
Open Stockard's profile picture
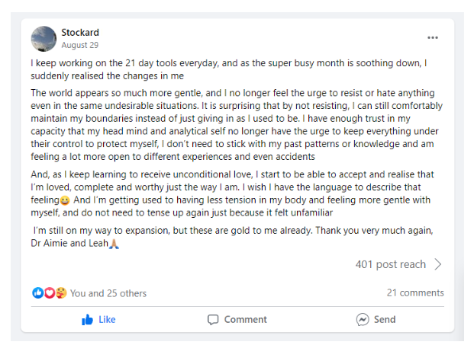coord(44,39)
